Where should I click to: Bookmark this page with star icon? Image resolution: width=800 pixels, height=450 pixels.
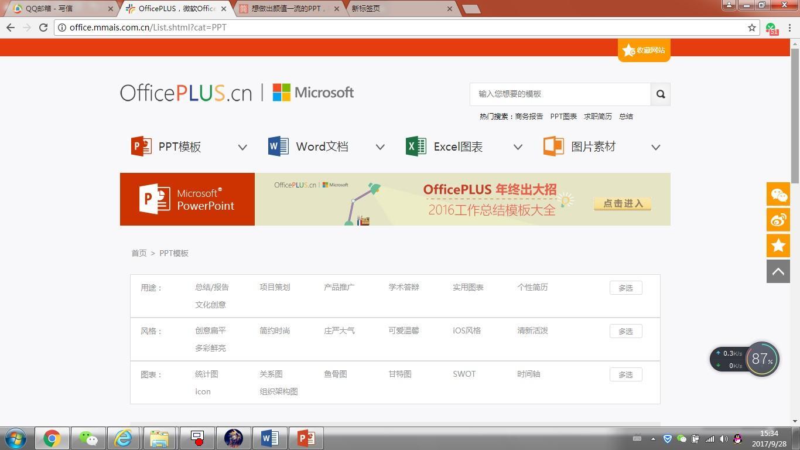pos(752,28)
